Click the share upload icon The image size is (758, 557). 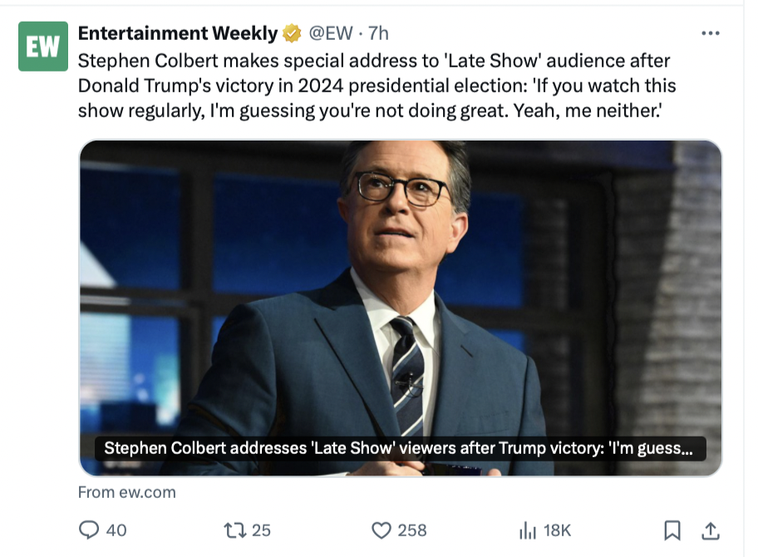(x=711, y=530)
